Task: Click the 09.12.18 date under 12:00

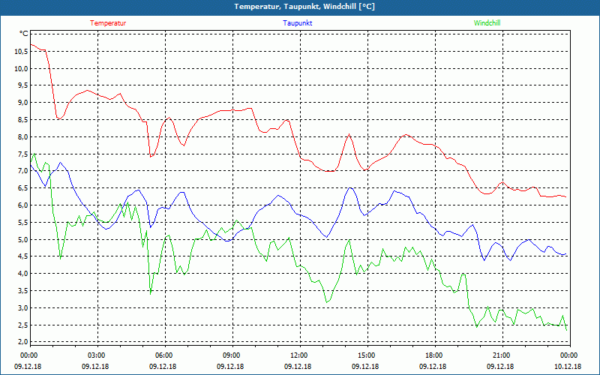Action: (x=298, y=367)
